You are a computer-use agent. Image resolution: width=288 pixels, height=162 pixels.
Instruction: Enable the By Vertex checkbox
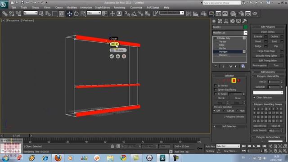(216, 85)
